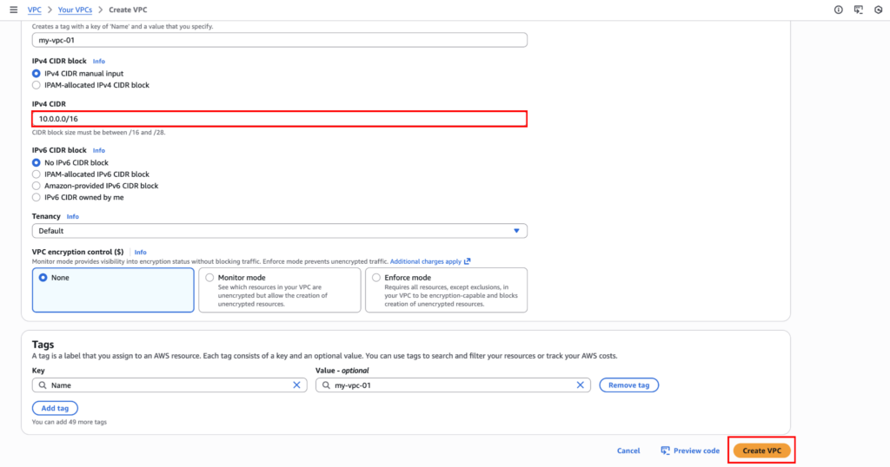The width and height of the screenshot is (890, 467).
Task: Click the IPv4 CIDR input field
Action: (x=279, y=118)
